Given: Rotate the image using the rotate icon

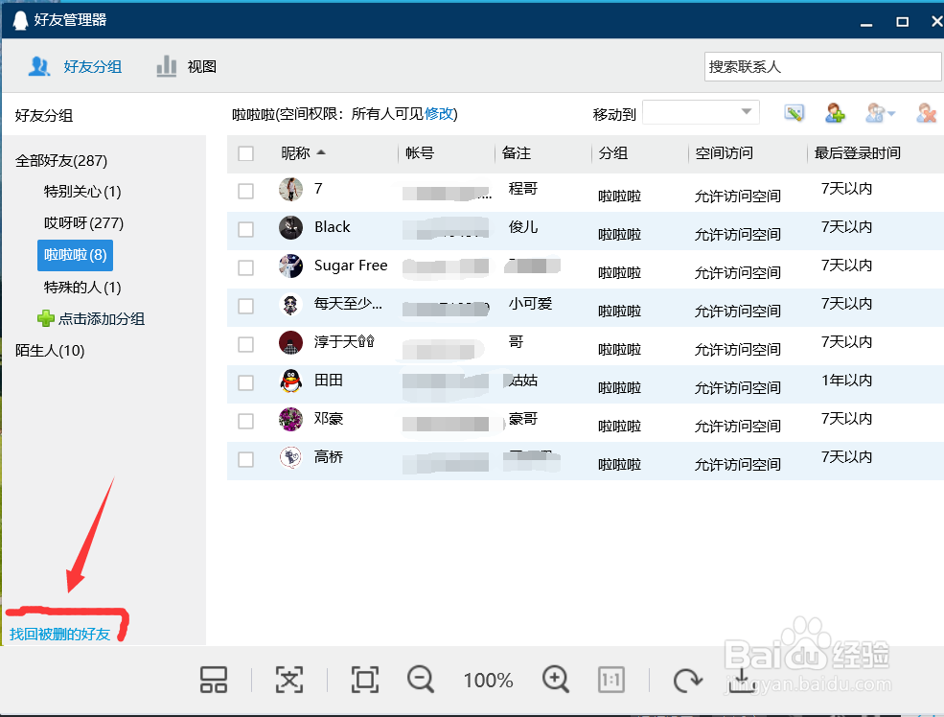Looking at the screenshot, I should (687, 680).
